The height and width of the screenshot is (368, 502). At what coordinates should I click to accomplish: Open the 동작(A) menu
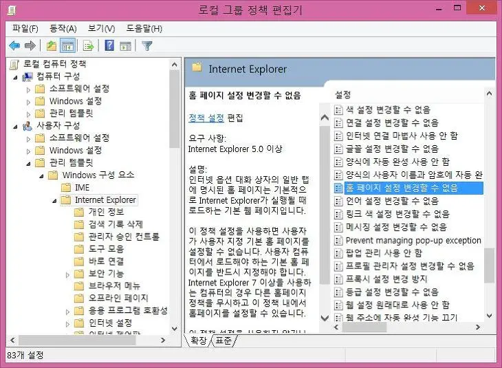(63, 28)
